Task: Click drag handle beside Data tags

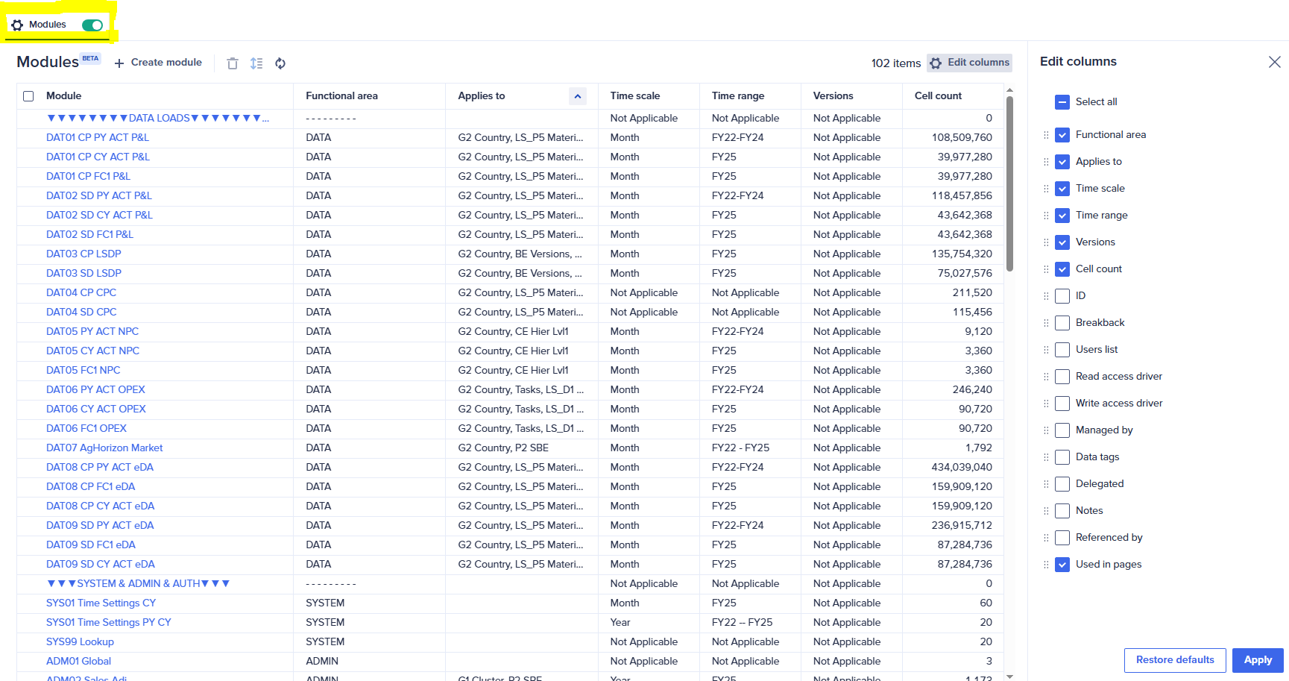Action: 1046,457
